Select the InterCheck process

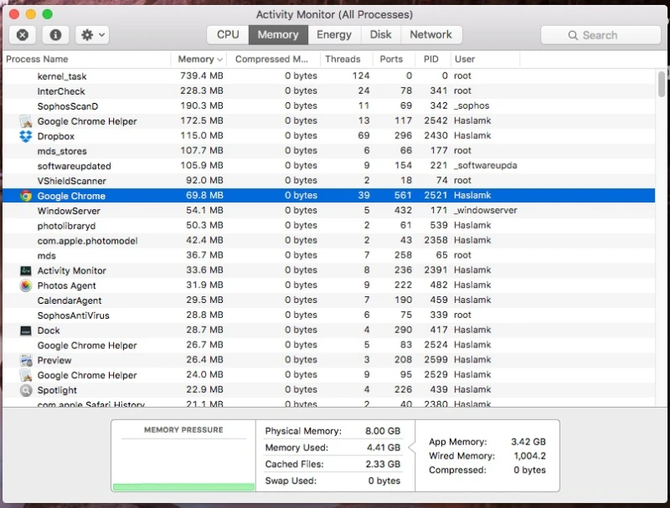point(328,91)
